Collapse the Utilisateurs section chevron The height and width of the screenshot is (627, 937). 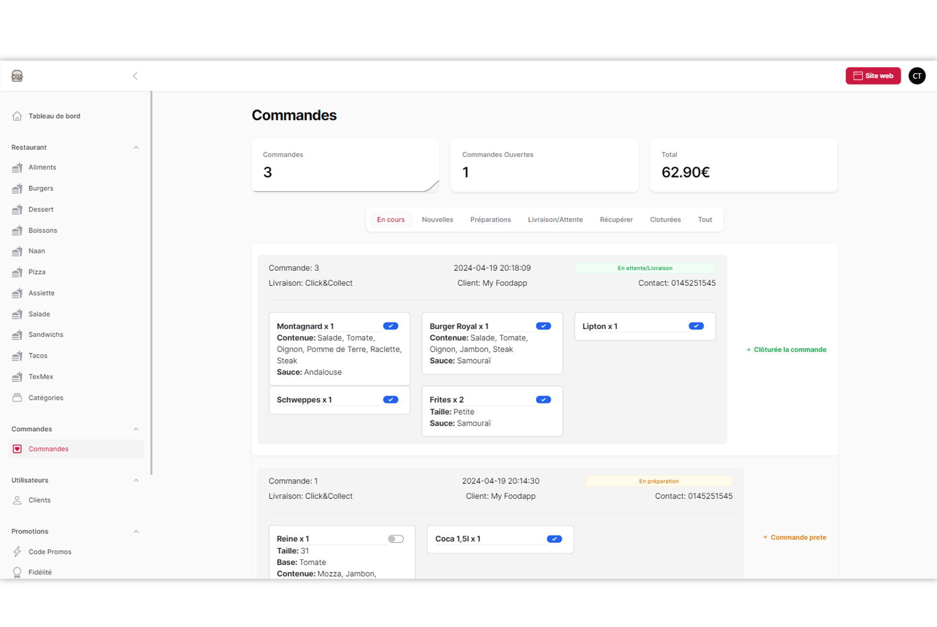[x=136, y=480]
